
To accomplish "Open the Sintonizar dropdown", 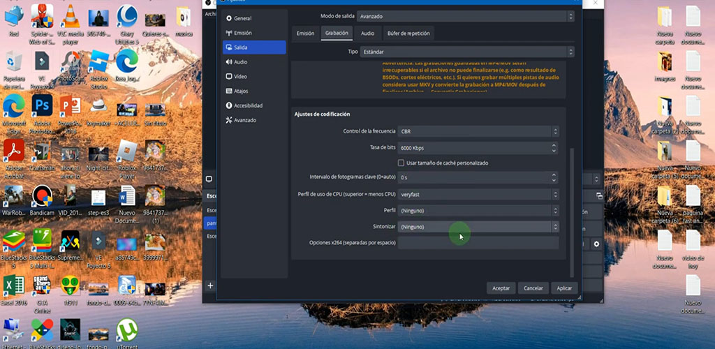I will click(478, 227).
